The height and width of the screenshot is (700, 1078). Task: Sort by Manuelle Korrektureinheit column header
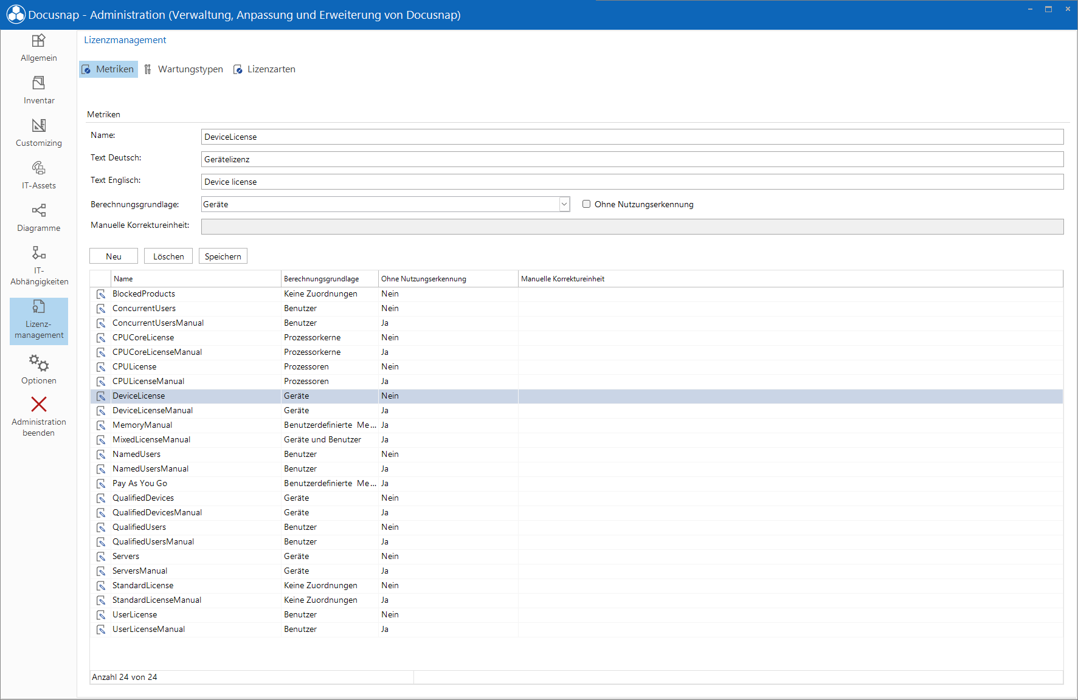(790, 279)
